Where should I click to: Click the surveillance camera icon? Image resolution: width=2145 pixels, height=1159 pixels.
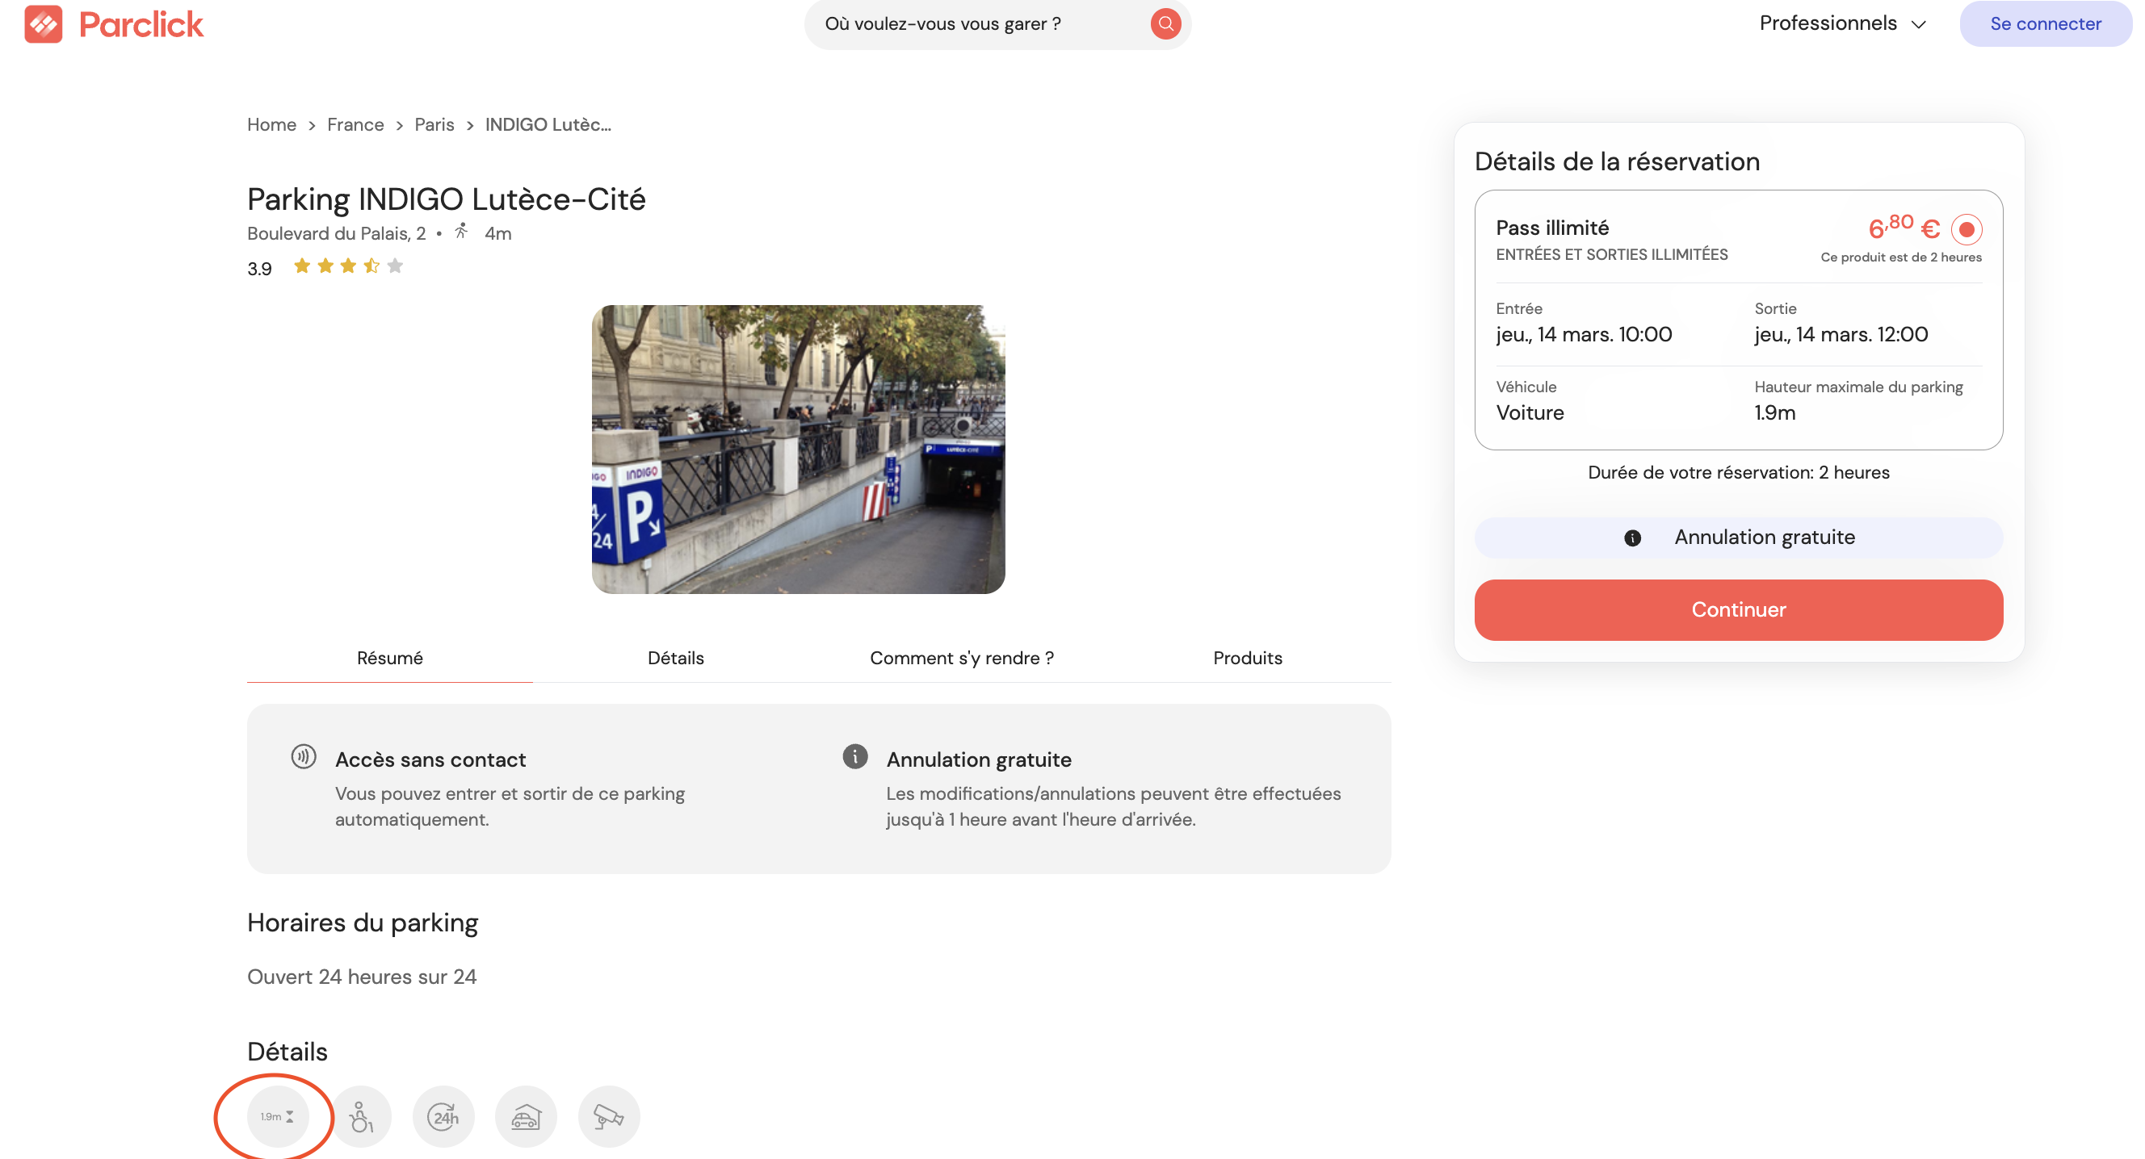tap(609, 1115)
